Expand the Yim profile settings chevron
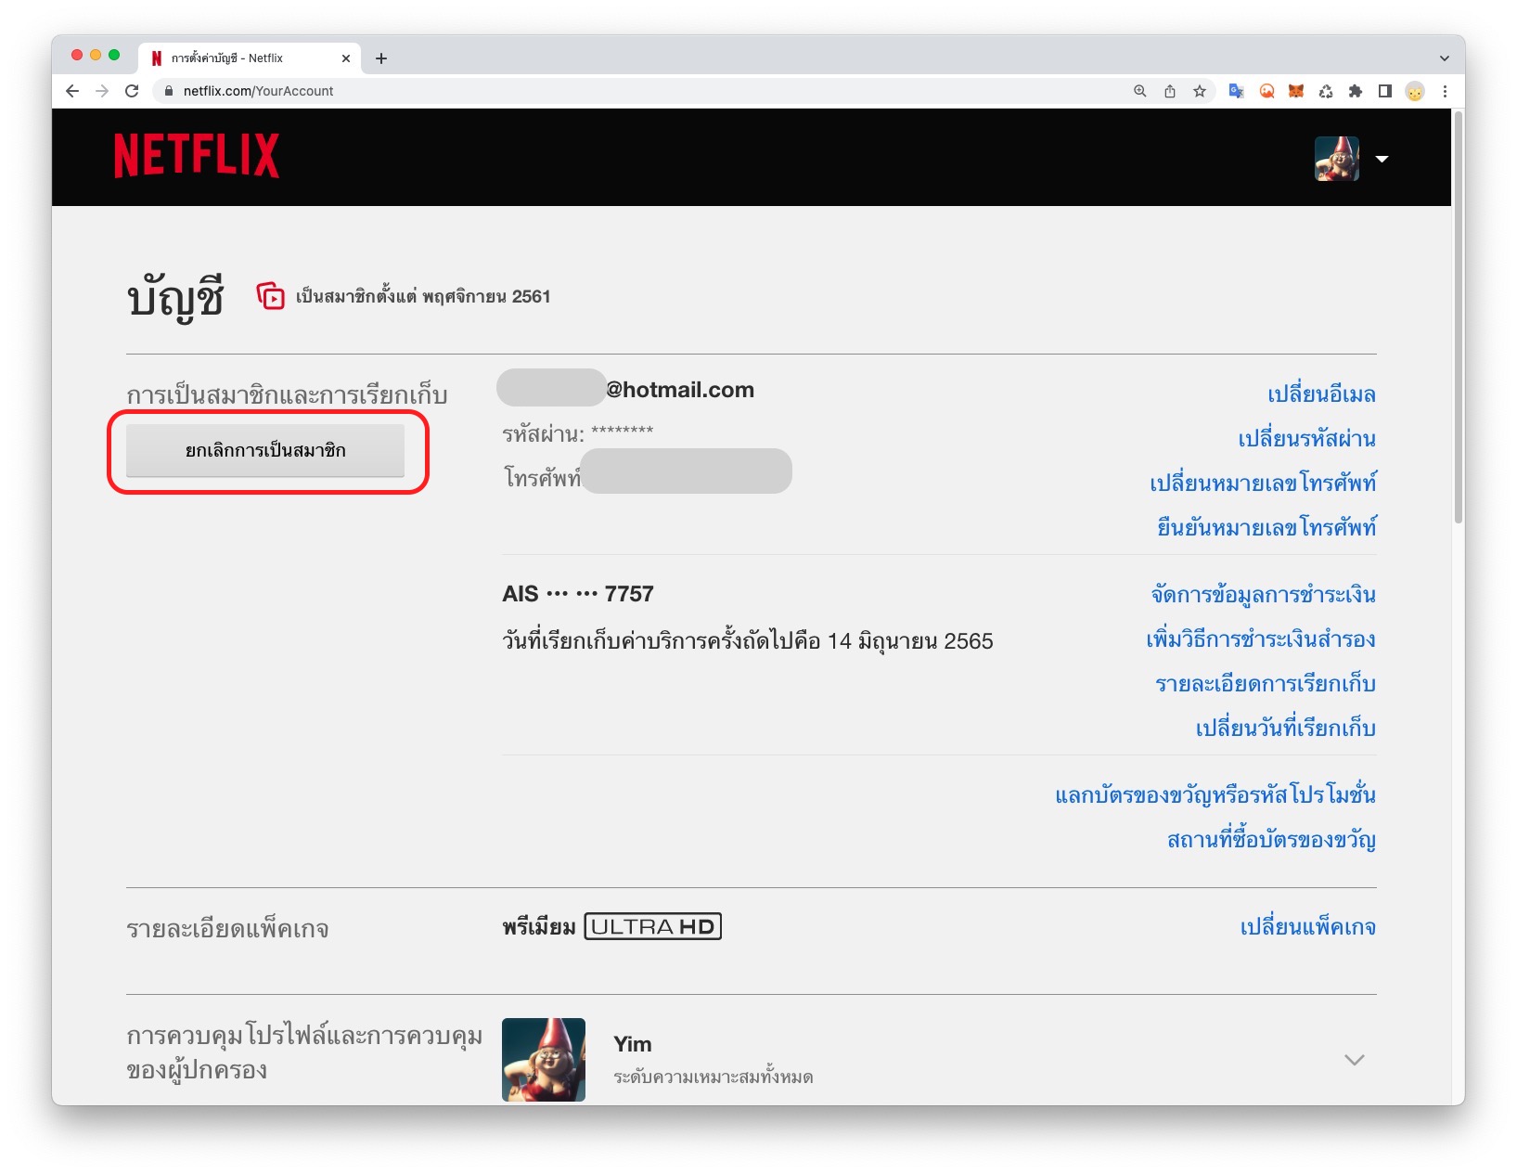 (1354, 1060)
